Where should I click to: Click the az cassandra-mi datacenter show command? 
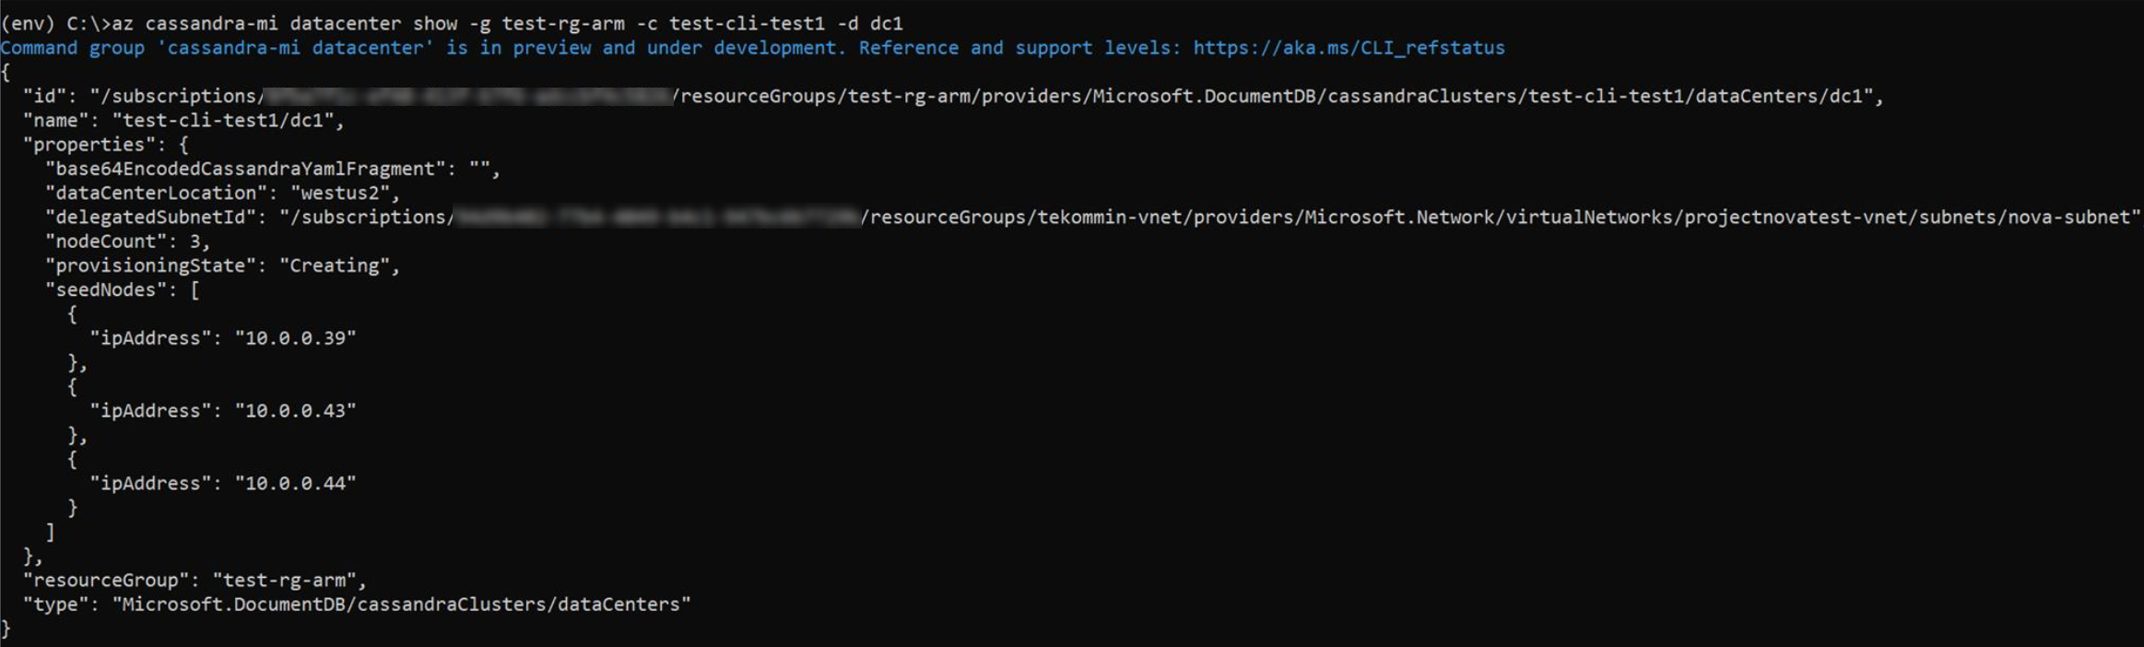tap(507, 23)
